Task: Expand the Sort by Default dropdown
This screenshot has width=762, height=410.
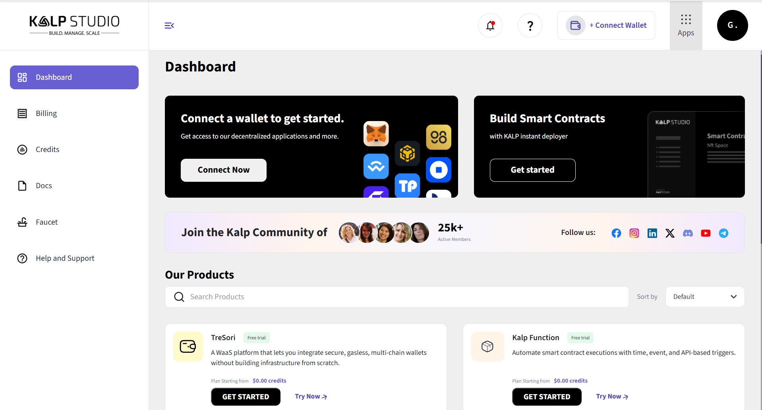Action: (x=705, y=297)
